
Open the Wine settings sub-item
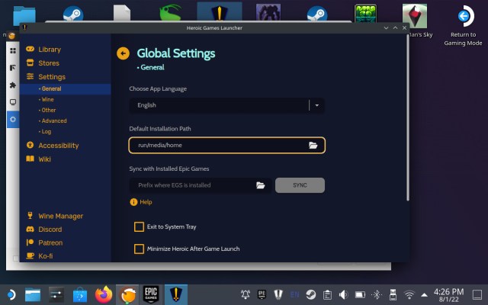(46, 100)
